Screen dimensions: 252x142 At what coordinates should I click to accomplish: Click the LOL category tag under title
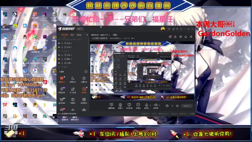95,38
